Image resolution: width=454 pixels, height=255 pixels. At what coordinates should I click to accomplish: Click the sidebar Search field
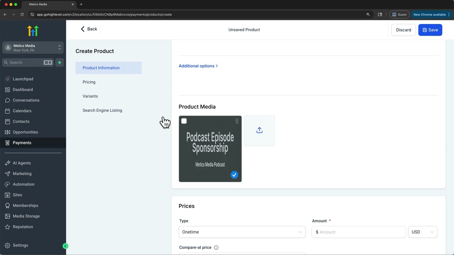pos(28,62)
